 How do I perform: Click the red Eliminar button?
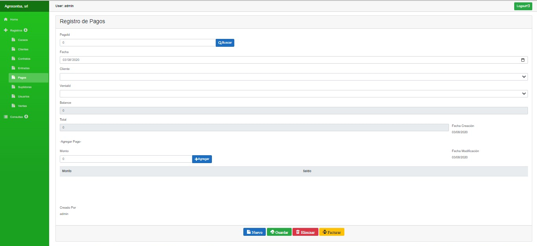coord(305,232)
